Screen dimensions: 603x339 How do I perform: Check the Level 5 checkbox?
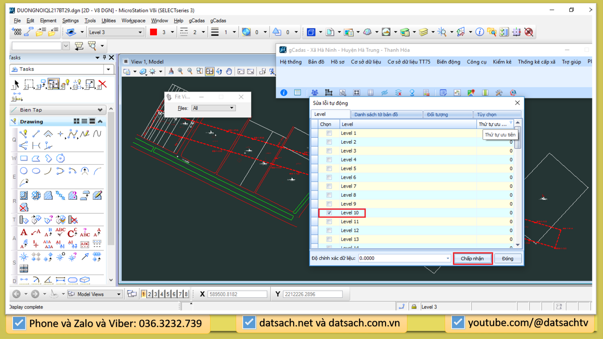(x=329, y=168)
